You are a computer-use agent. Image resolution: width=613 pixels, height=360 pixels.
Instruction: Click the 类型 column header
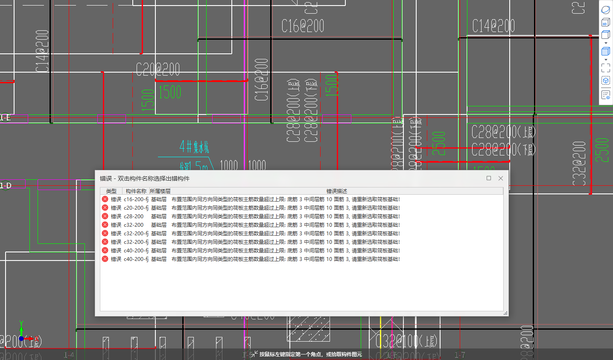coord(111,191)
